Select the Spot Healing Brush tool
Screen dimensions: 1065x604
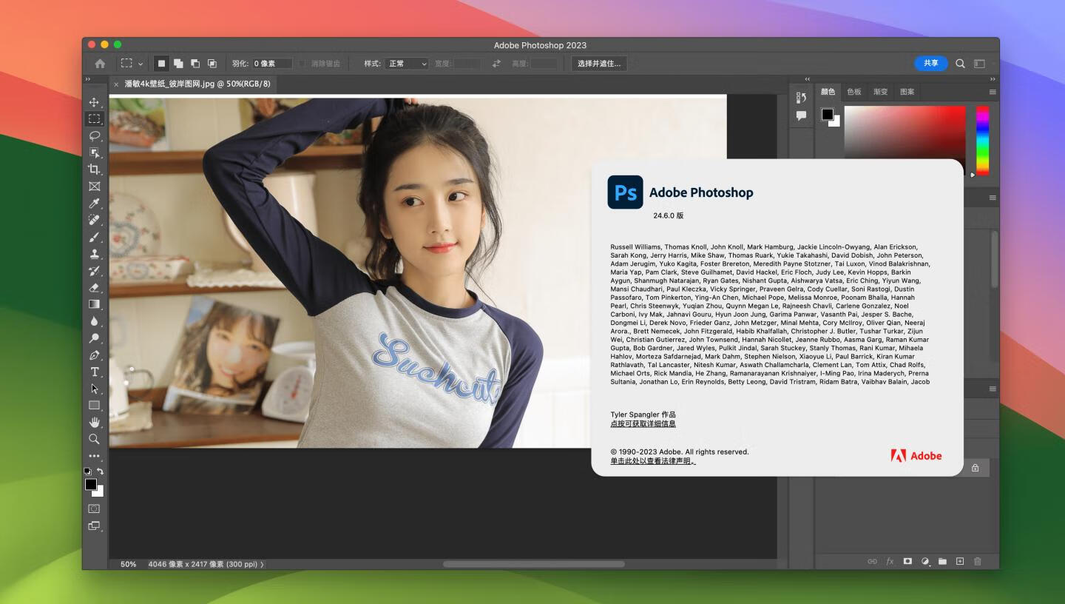(94, 220)
